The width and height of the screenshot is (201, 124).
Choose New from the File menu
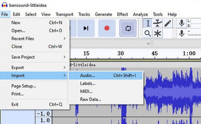pos(35,23)
